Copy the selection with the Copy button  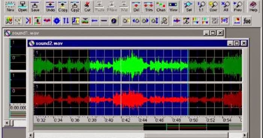point(63,6)
